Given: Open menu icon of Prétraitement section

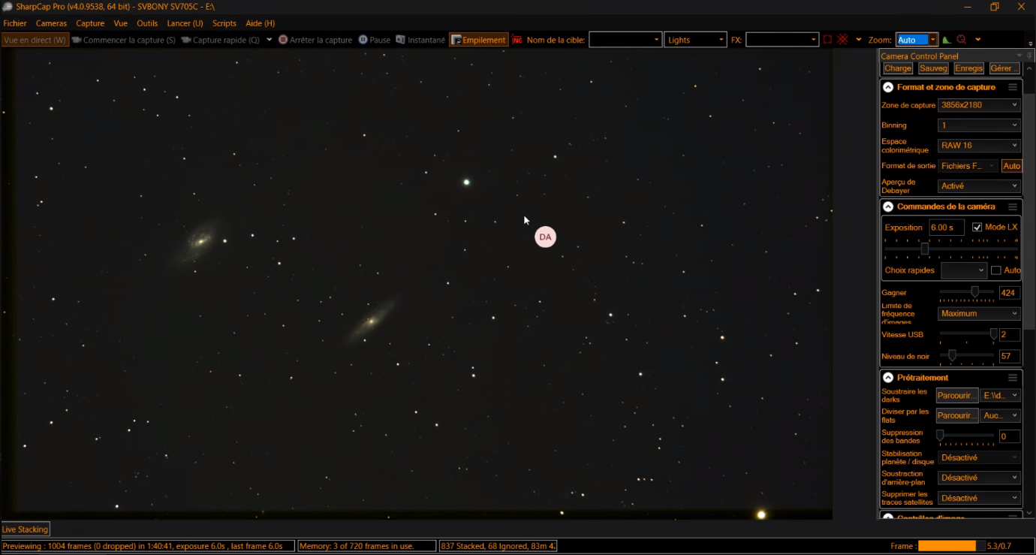Looking at the screenshot, I should coord(1013,378).
